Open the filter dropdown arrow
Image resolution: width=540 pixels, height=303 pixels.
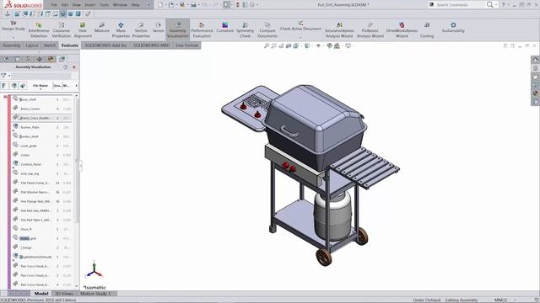click(9, 76)
